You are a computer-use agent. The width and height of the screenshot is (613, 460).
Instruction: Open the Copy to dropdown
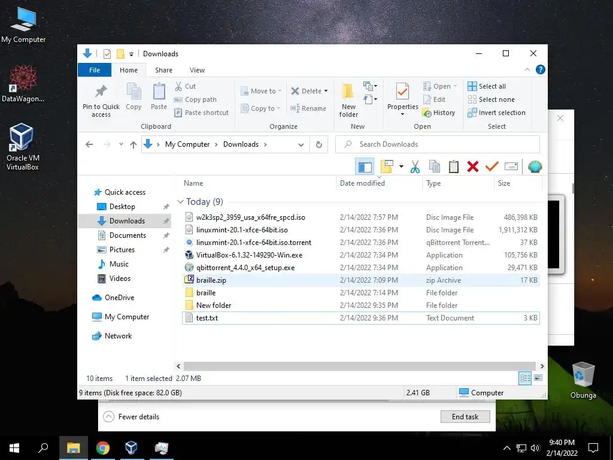(x=261, y=108)
